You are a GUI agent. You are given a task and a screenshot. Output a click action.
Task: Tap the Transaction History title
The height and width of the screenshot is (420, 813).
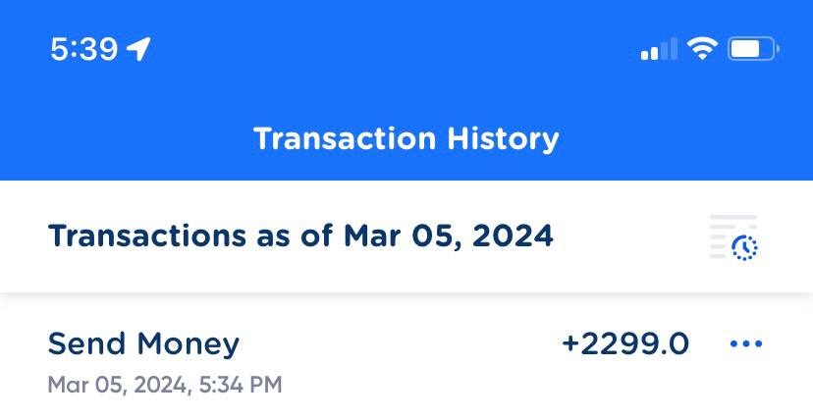pyautogui.click(x=406, y=138)
